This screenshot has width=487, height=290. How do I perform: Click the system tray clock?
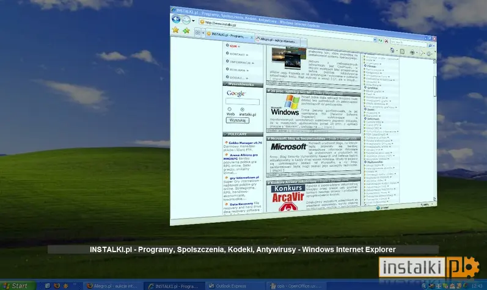[x=477, y=286]
